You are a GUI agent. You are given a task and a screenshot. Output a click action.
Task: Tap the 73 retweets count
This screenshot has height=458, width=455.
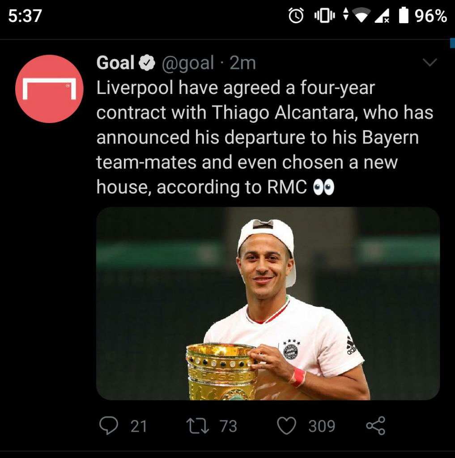(x=228, y=426)
